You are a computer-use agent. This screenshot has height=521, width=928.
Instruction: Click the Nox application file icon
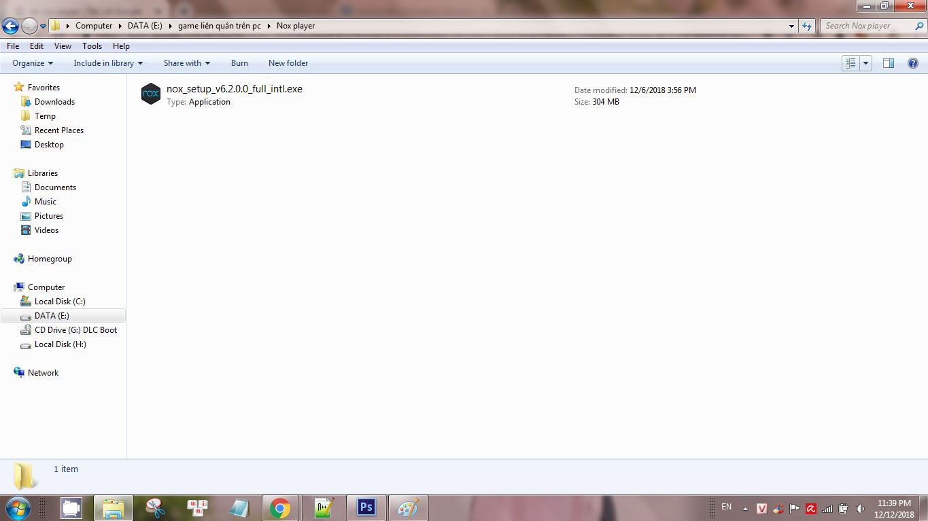(x=151, y=94)
